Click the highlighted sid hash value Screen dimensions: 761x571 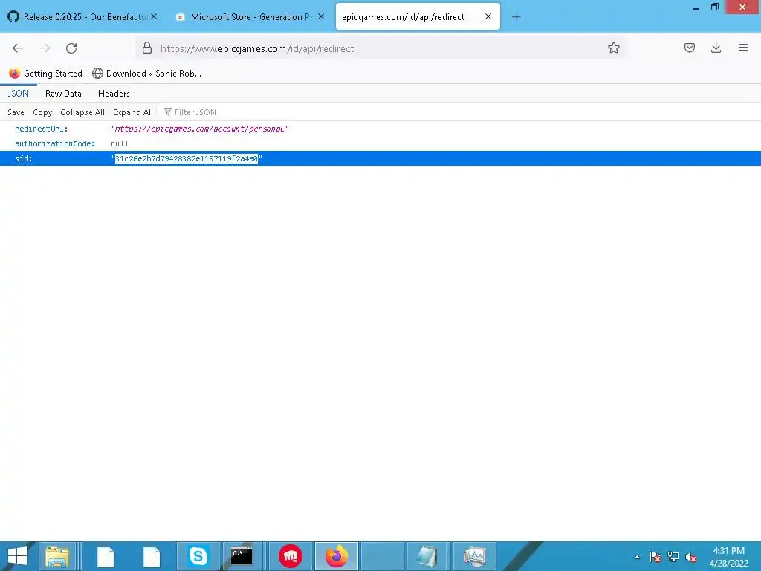[x=187, y=158]
